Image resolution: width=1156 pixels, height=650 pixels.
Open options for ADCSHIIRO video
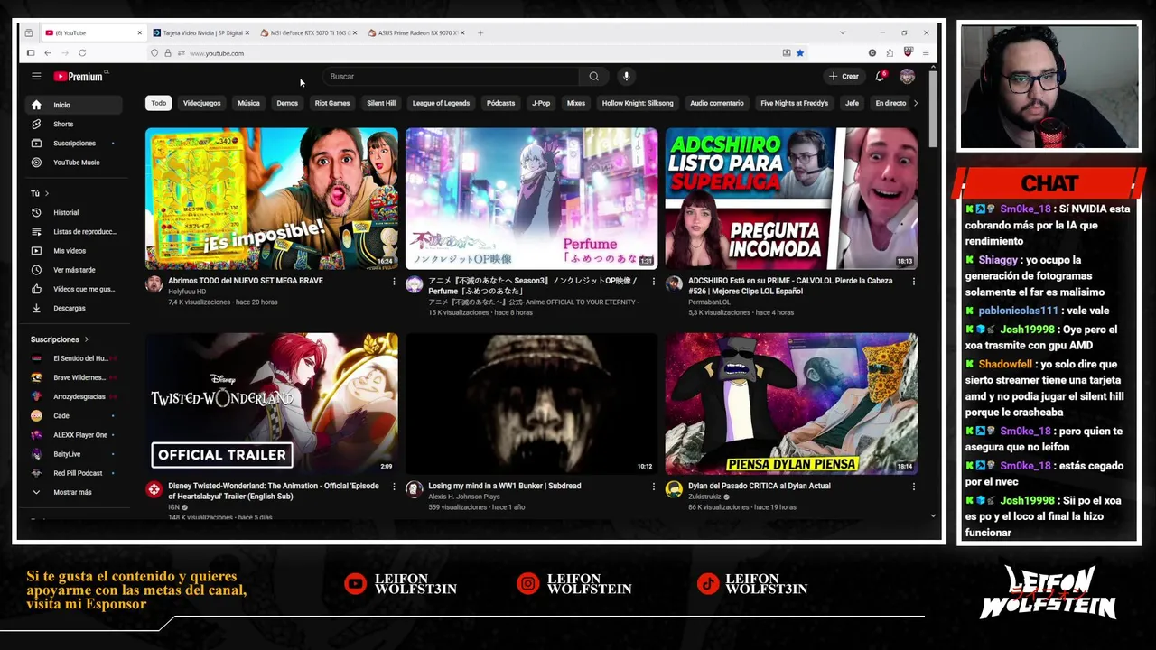coord(913,282)
